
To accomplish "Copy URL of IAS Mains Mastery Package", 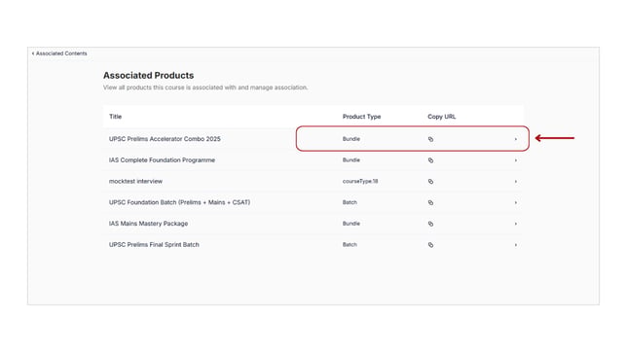I will [x=430, y=224].
